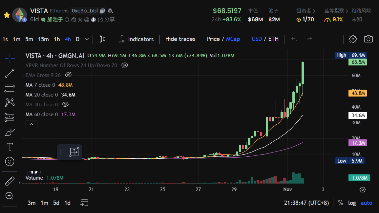
Task: Select the brush drawing tool
Action: (10, 132)
